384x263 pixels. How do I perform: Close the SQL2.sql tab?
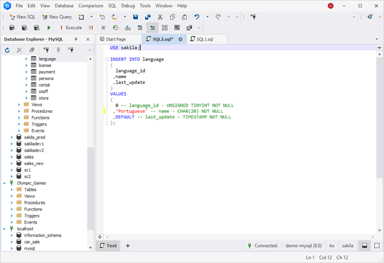(180, 39)
